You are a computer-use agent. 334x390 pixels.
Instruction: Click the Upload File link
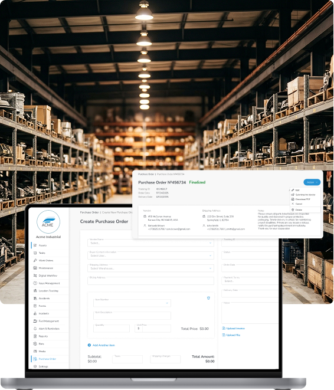pyautogui.click(x=233, y=335)
